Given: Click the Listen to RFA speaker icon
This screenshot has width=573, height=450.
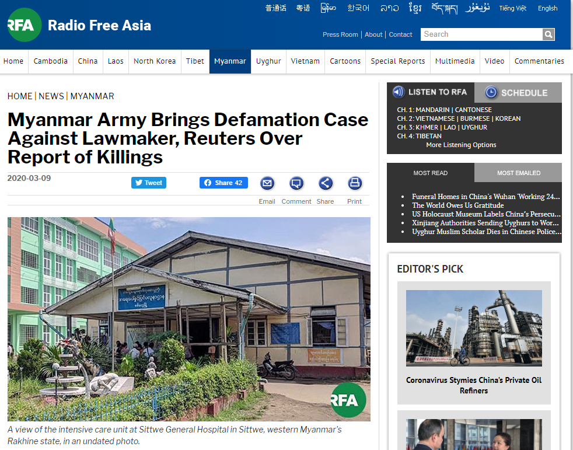Looking at the screenshot, I should coord(399,92).
